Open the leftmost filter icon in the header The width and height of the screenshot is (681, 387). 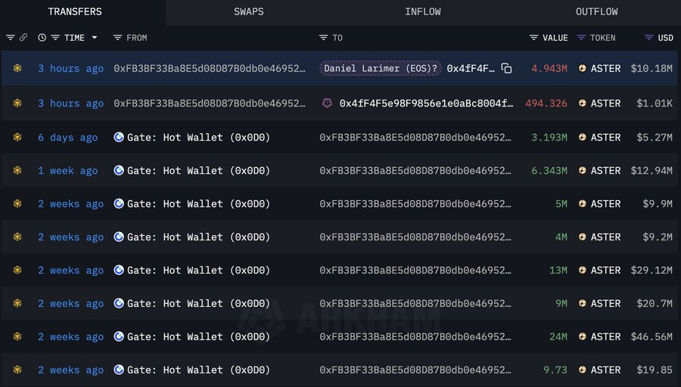(x=11, y=38)
